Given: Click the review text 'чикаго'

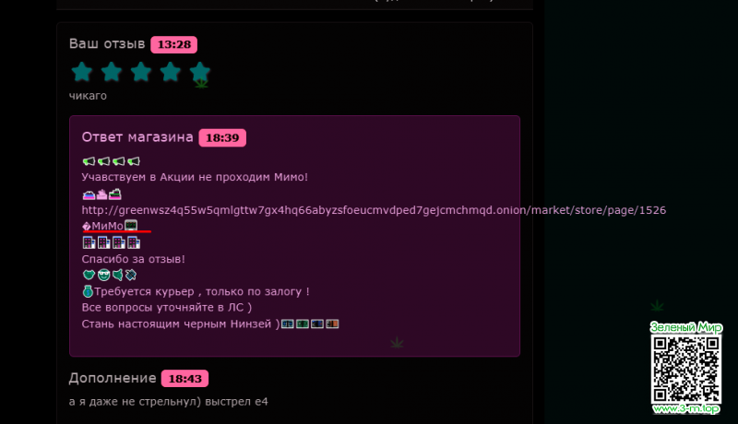Looking at the screenshot, I should click(x=89, y=95).
